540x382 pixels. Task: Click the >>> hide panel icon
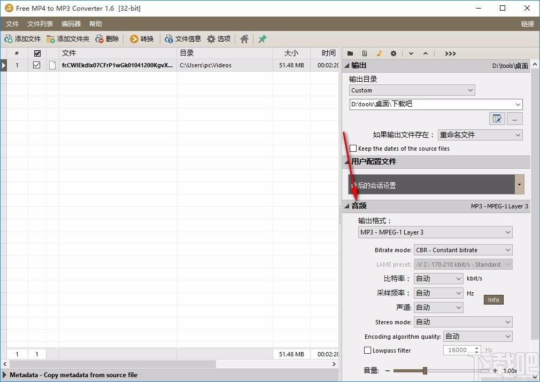tap(450, 53)
